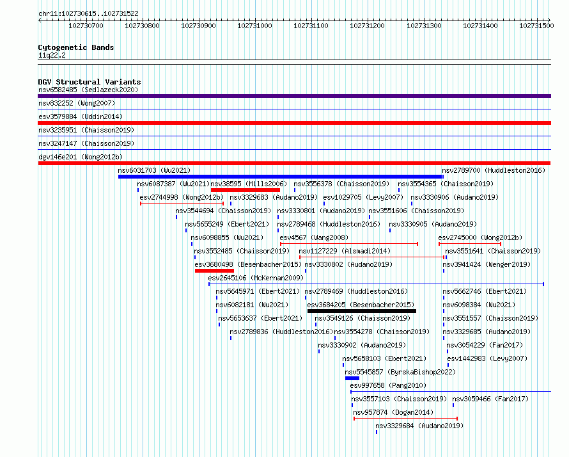Click the nsv5662746 (Ebert2021) label

coord(485,291)
